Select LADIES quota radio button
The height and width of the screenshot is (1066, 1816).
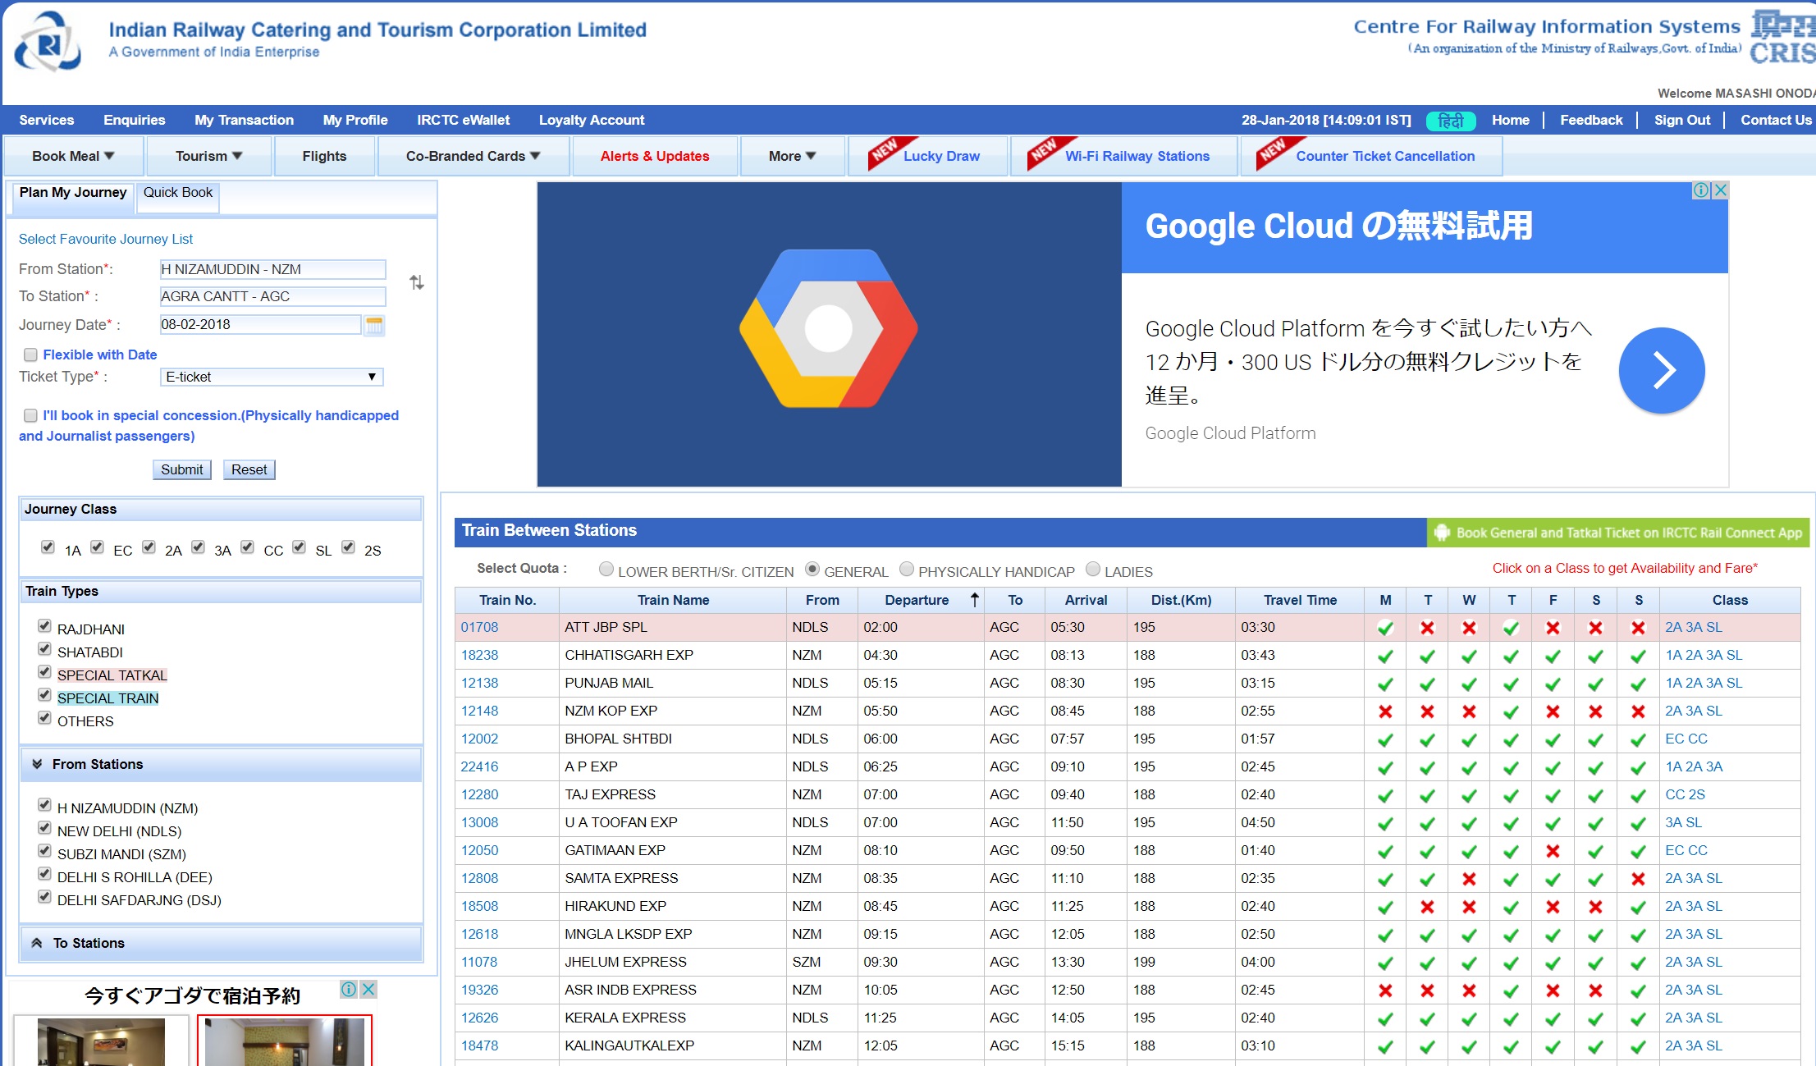tap(1093, 569)
